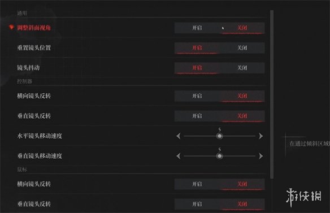This screenshot has width=330, height=213.
Task: Select the 调整斜面视角 setting row label
Action: 34,28
